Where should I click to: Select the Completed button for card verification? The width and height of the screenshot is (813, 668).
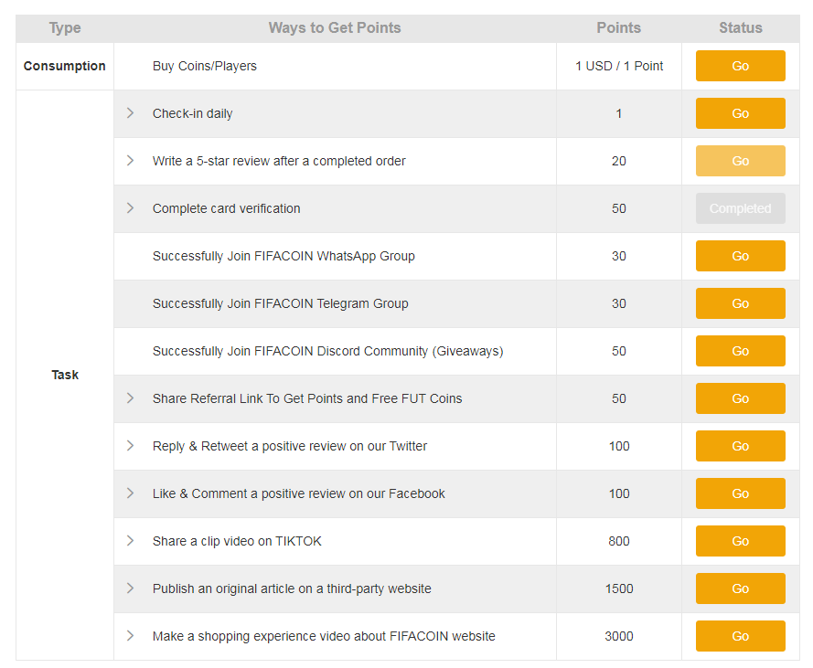[x=740, y=208]
